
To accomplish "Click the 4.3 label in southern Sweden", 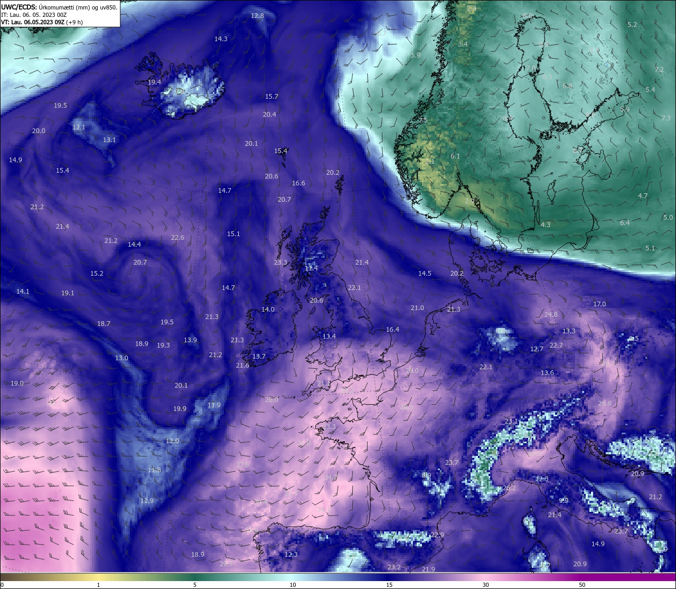I will coord(546,225).
